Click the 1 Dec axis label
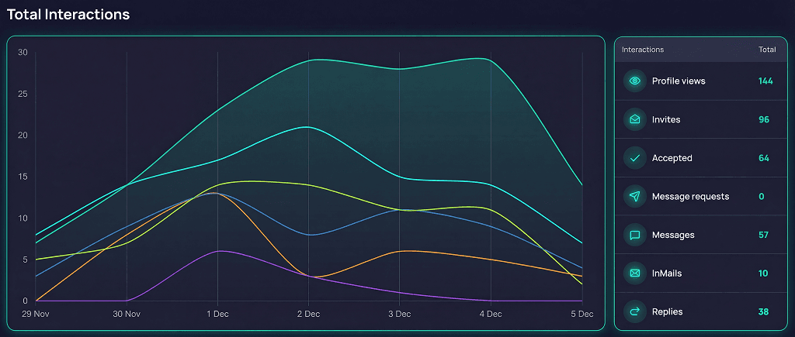The height and width of the screenshot is (337, 795). coord(217,315)
